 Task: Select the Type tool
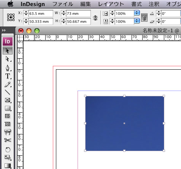pos(8,76)
